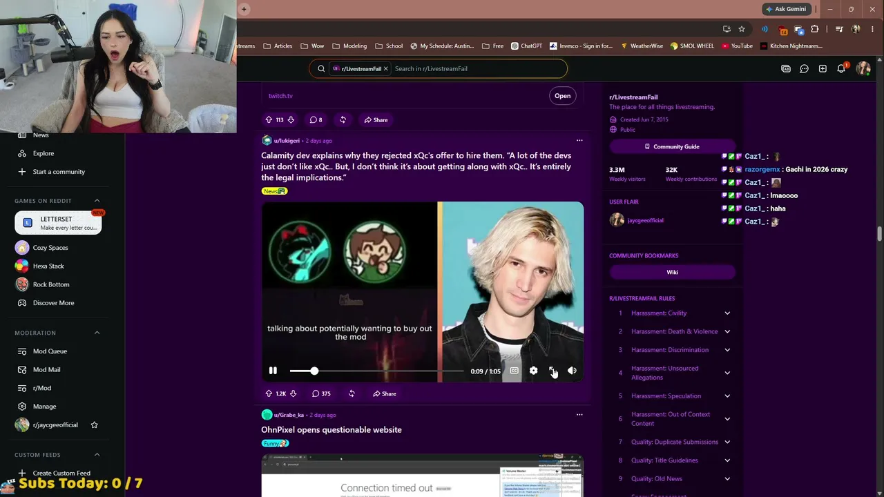This screenshot has width=884, height=497.
Task: Open Reddit notifications bell
Action: click(841, 68)
